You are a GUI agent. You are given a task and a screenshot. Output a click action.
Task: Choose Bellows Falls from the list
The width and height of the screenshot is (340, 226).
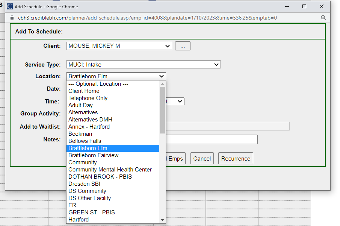[85, 141]
